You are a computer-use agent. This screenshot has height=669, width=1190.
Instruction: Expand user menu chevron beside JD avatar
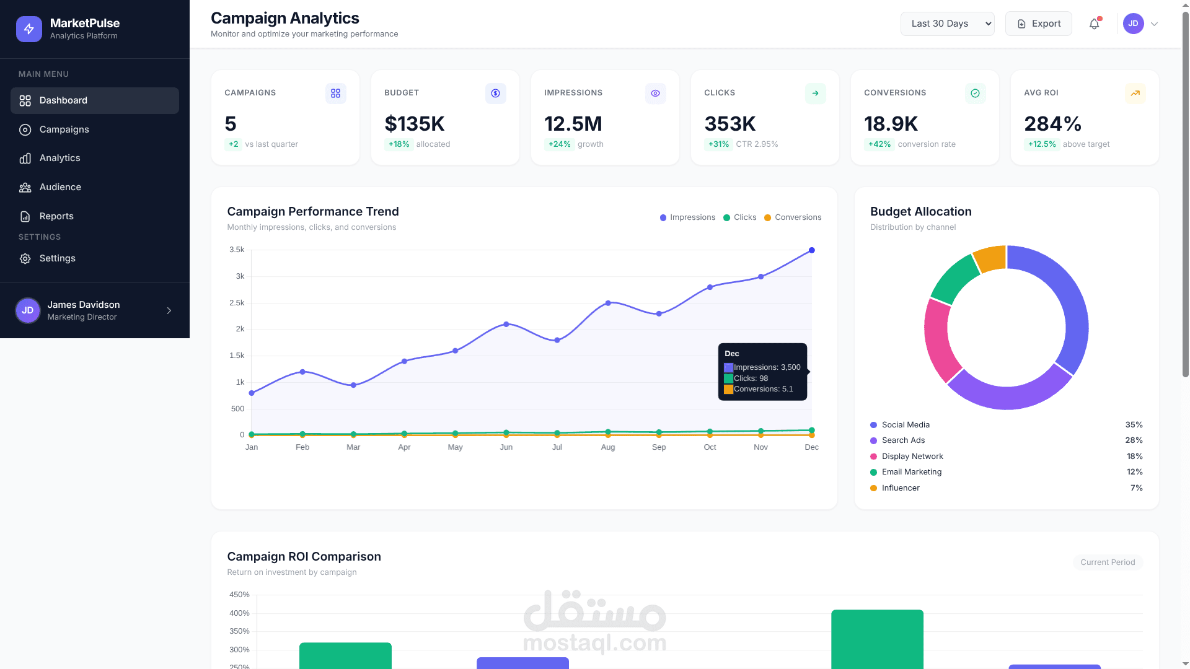click(x=1154, y=24)
